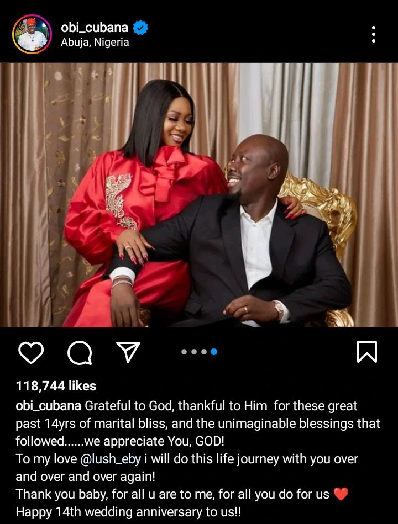Save the post with the bookmark icon
This screenshot has height=524, width=398.
(367, 352)
